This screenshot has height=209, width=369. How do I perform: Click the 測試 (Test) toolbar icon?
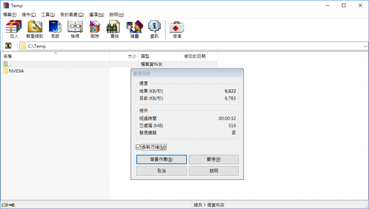[55, 29]
